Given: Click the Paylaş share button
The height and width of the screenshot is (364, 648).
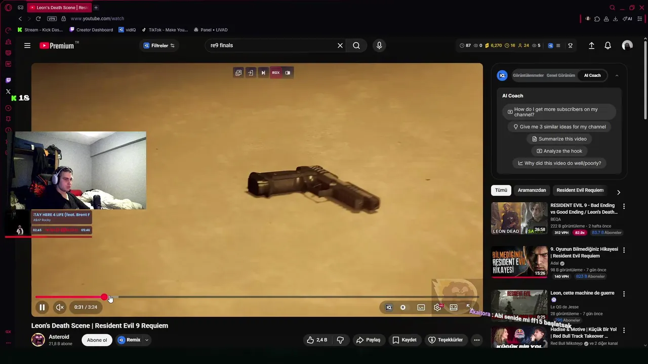Looking at the screenshot, I should (x=368, y=340).
